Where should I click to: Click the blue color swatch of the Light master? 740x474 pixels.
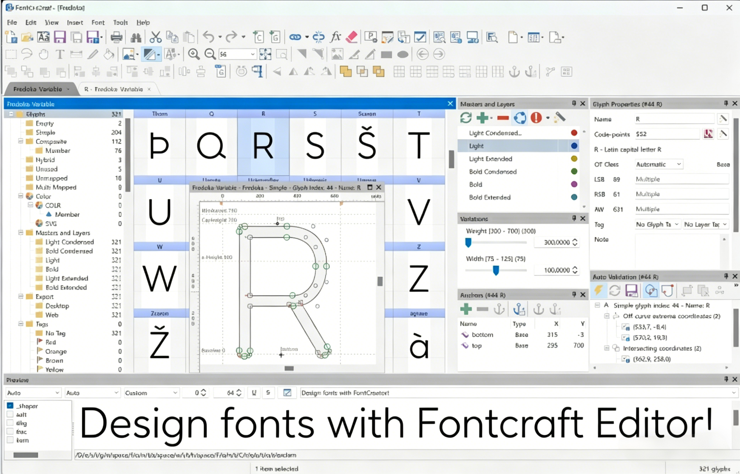pyautogui.click(x=574, y=146)
